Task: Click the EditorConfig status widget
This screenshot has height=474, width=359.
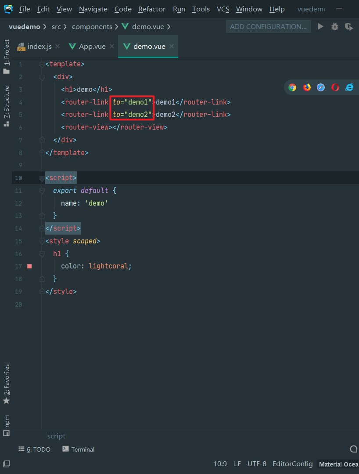Action: tap(293, 464)
